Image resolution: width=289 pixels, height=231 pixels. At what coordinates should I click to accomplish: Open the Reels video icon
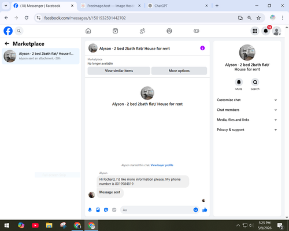pos(115,31)
